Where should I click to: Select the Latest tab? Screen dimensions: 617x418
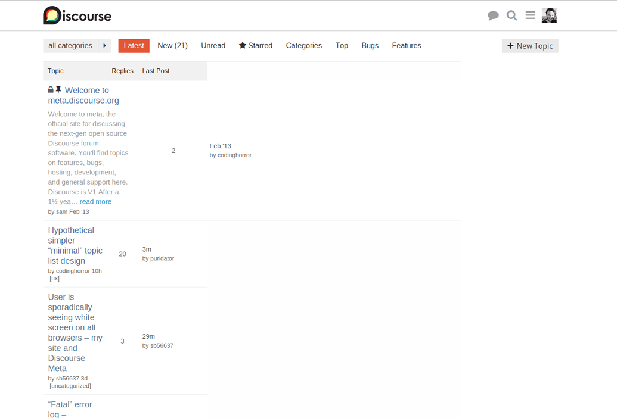[x=134, y=46]
